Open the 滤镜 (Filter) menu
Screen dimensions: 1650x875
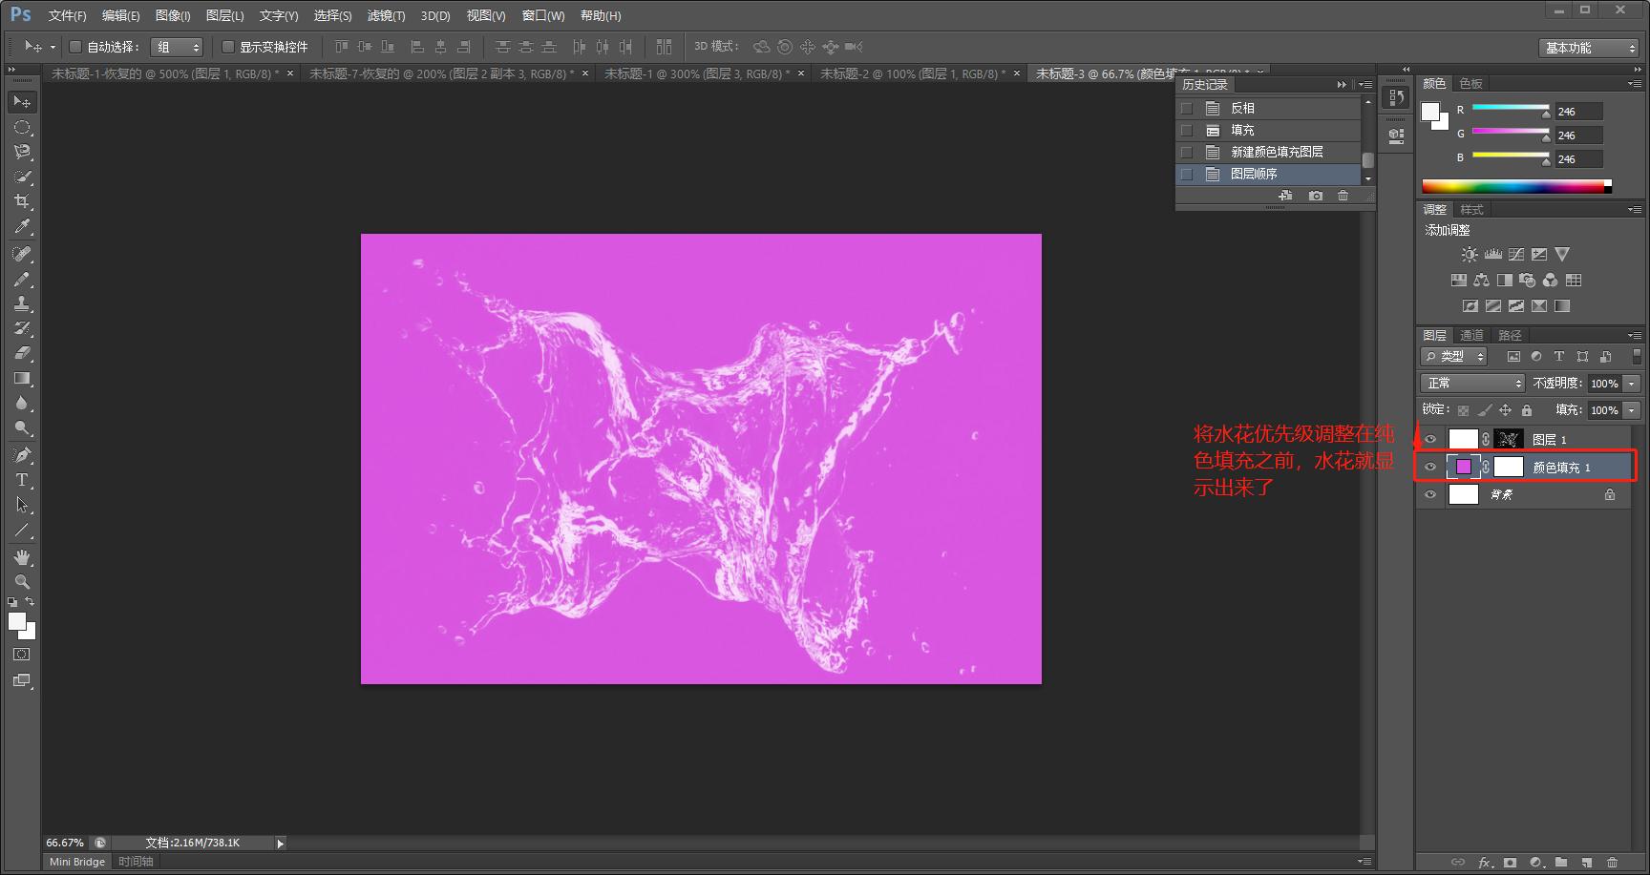point(386,15)
